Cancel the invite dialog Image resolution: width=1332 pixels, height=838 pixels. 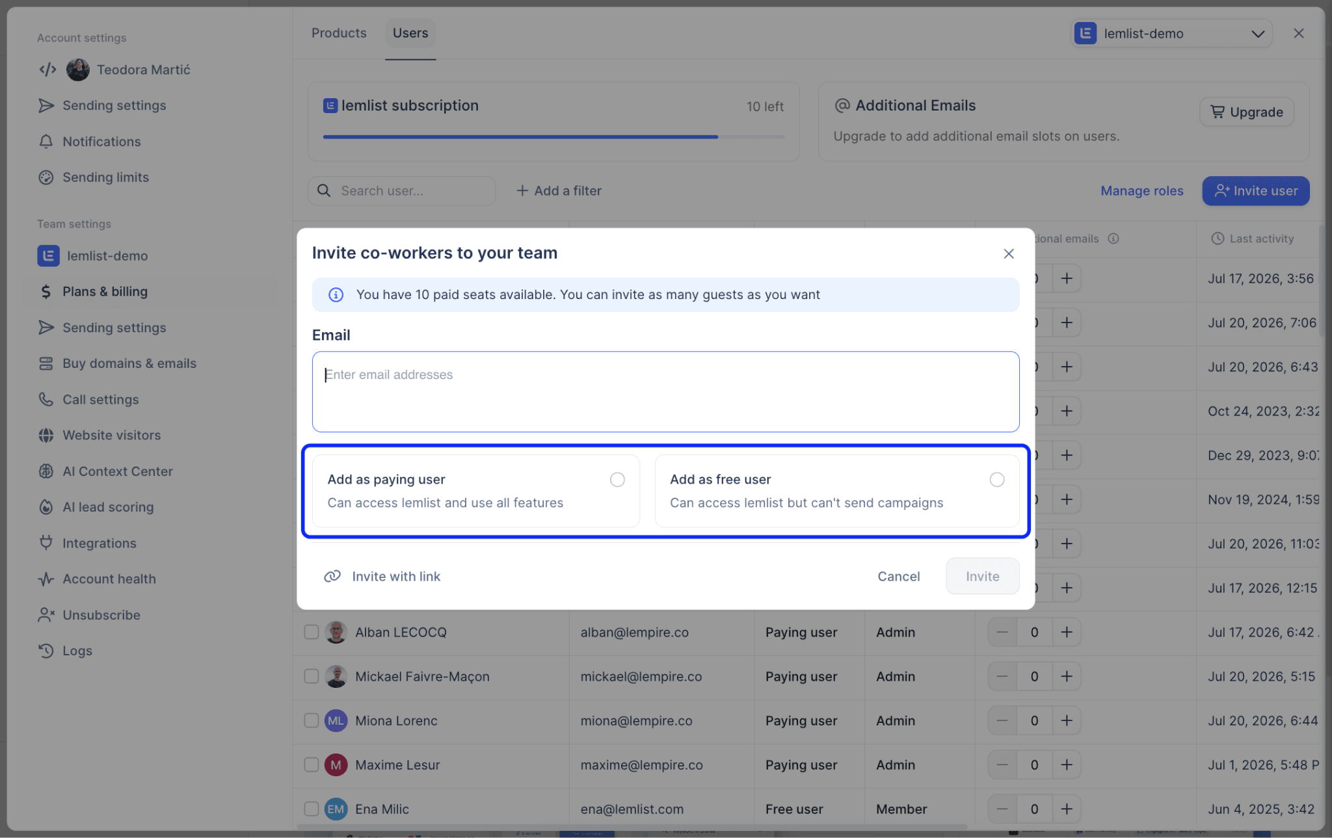tap(898, 577)
